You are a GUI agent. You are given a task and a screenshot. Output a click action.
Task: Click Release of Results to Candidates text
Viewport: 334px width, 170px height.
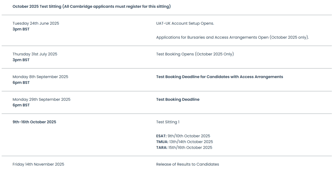[x=187, y=164]
